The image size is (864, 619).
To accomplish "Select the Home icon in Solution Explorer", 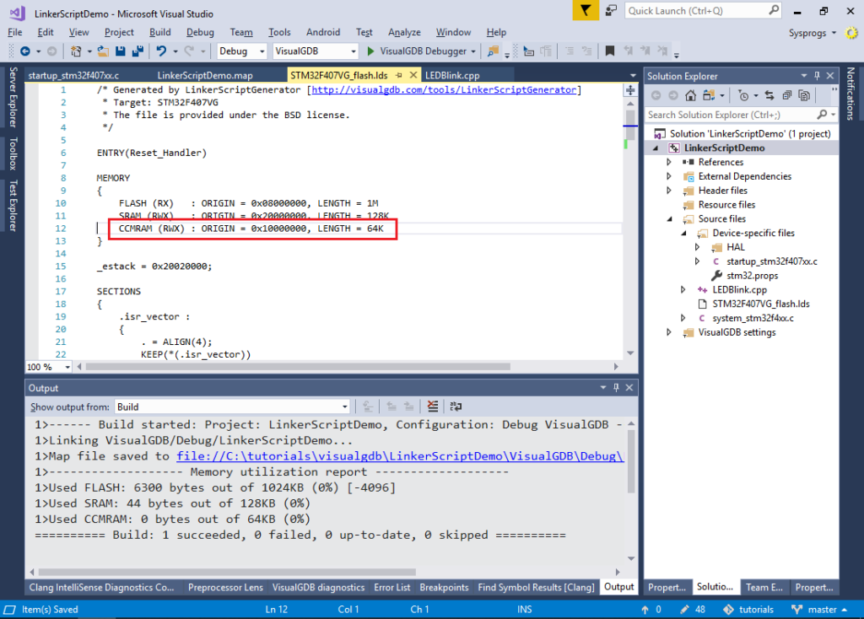I will pos(691,95).
